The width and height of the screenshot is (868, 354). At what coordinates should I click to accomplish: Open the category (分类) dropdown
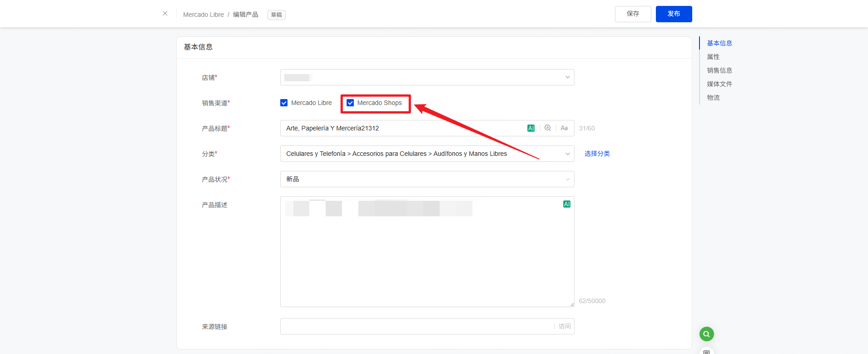[x=427, y=154]
